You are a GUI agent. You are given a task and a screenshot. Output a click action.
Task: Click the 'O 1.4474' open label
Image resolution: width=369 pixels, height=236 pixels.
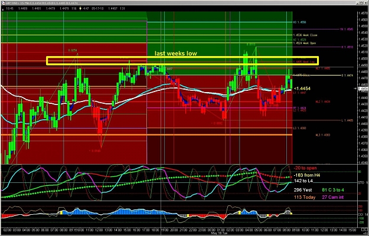point(347,76)
